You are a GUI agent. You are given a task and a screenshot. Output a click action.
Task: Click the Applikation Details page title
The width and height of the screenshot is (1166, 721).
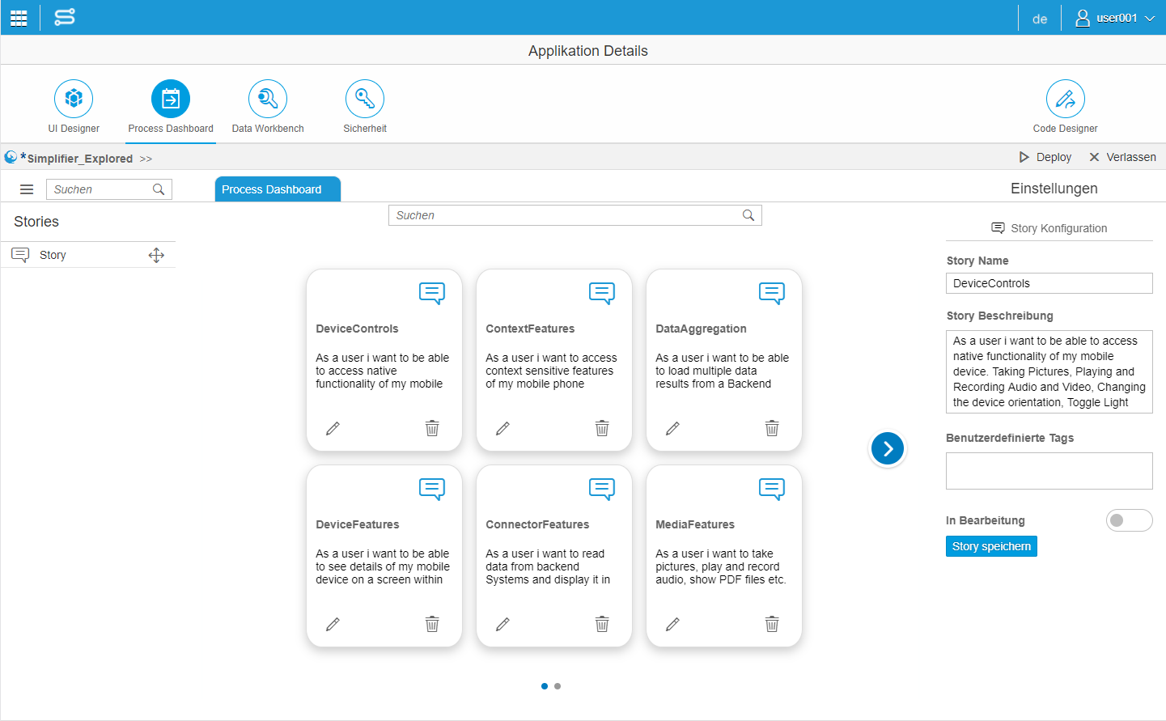(588, 51)
